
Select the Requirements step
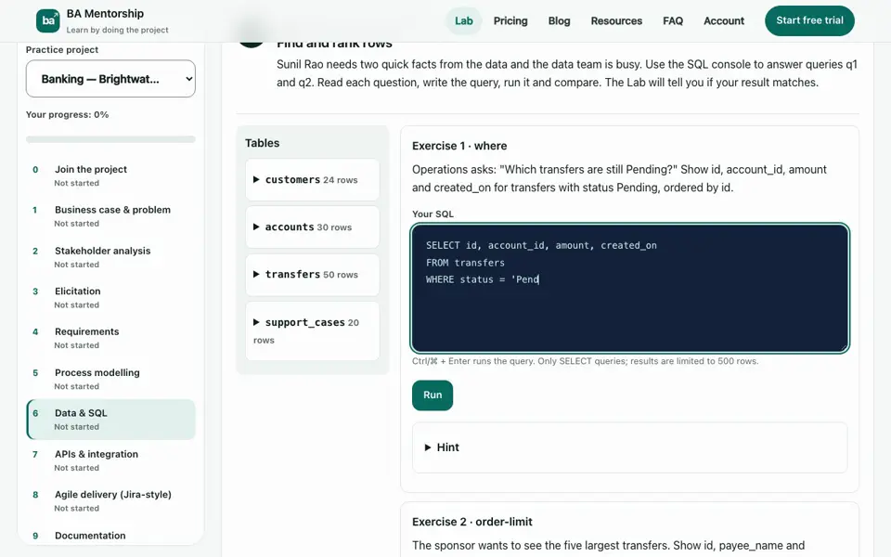point(110,338)
